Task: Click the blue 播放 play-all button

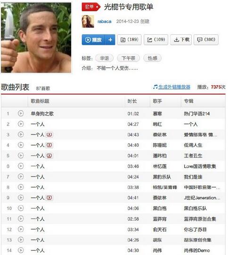Action: point(93,40)
